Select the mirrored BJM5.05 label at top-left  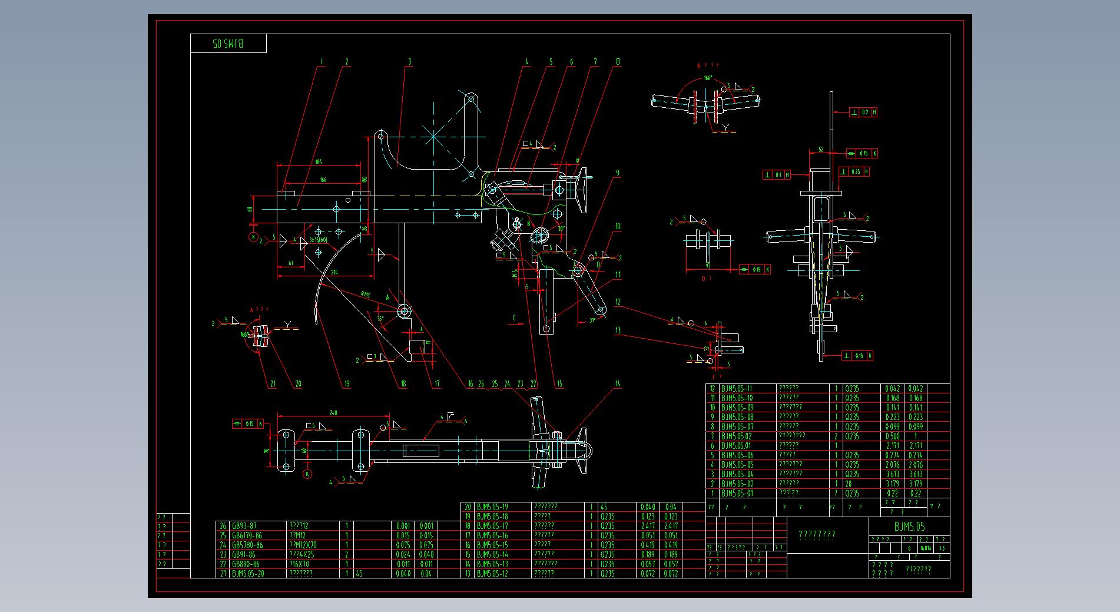click(228, 44)
